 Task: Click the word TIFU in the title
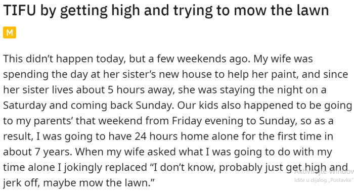(x=20, y=10)
